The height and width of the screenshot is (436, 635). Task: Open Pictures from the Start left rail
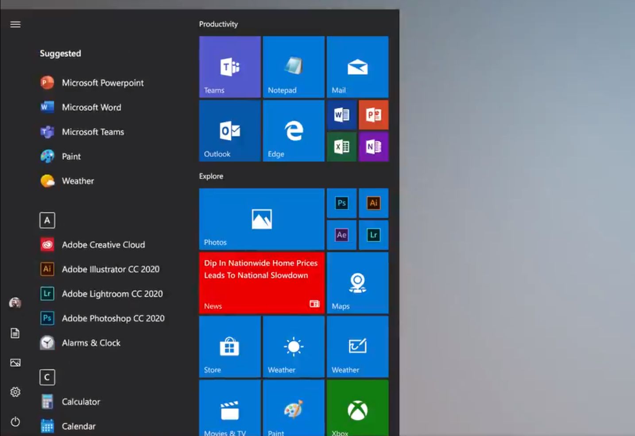(x=15, y=363)
